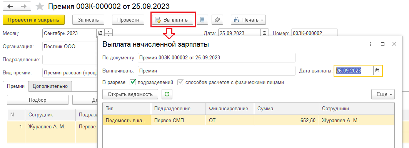The height and width of the screenshot is (148, 409).
Task: Click the Сотрудник column header in Премии table
Action: tap(50, 115)
